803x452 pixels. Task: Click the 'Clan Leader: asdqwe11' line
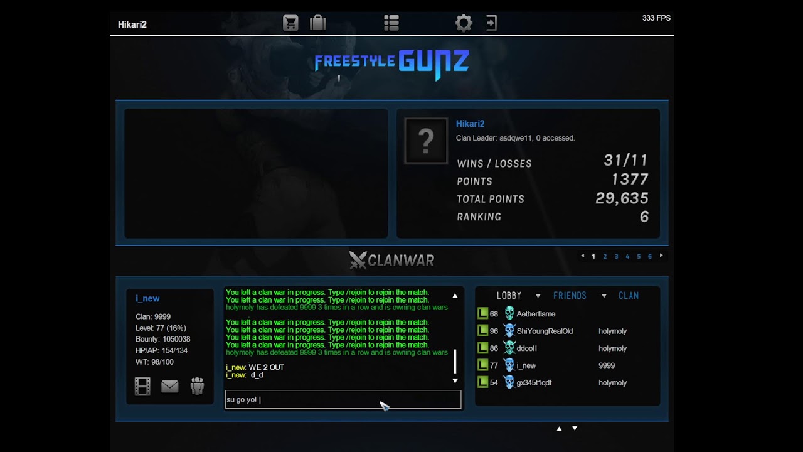click(x=515, y=138)
